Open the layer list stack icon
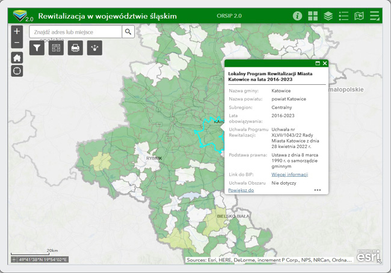 [328, 16]
